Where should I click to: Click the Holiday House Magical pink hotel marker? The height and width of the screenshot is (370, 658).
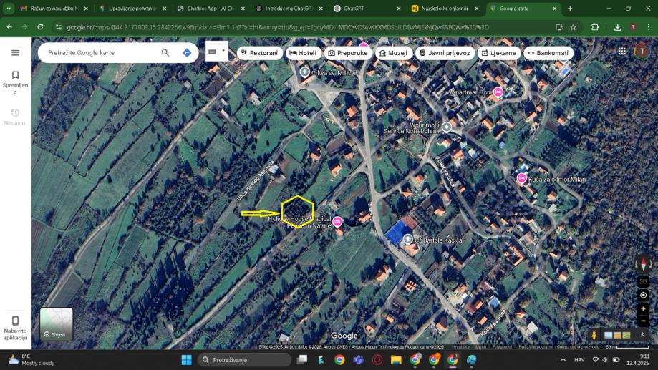[337, 221]
